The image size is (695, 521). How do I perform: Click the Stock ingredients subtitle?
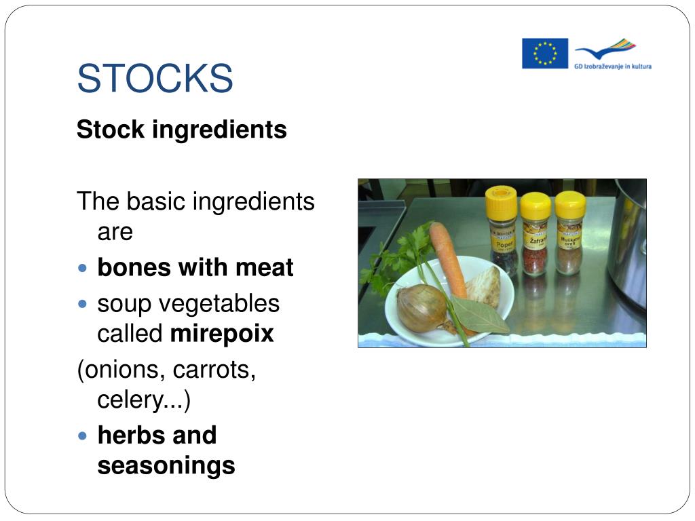click(x=182, y=130)
